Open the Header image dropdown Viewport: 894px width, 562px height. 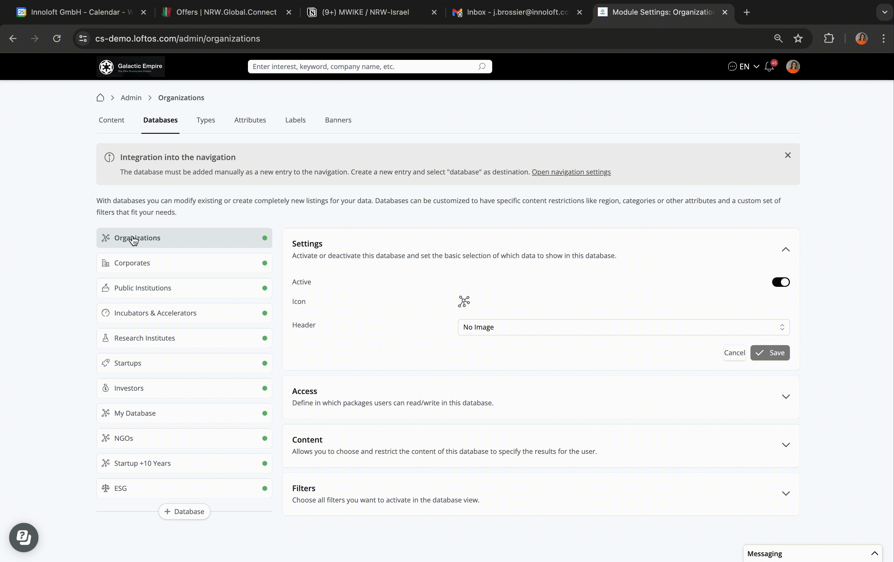[x=623, y=327]
